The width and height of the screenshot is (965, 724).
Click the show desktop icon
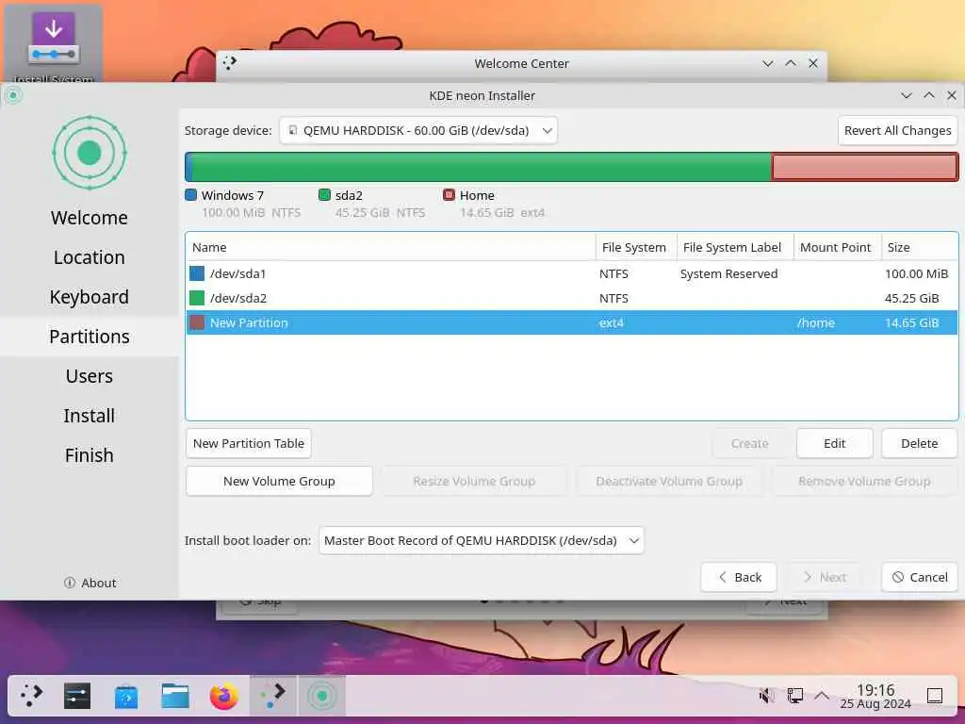tap(935, 696)
